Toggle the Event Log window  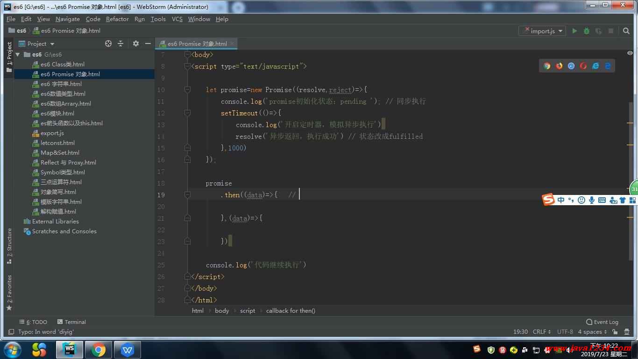[602, 322]
